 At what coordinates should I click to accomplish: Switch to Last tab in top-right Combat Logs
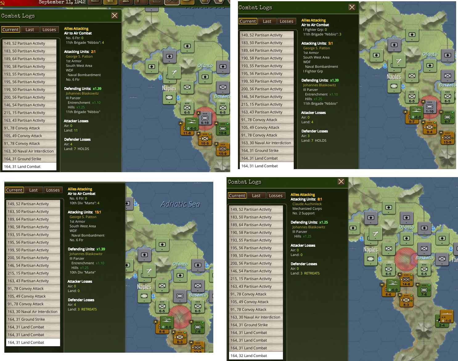[267, 21]
